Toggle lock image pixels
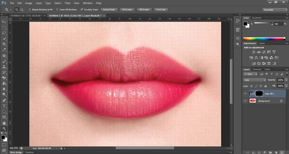The width and height of the screenshot is (289, 154). pos(256,86)
